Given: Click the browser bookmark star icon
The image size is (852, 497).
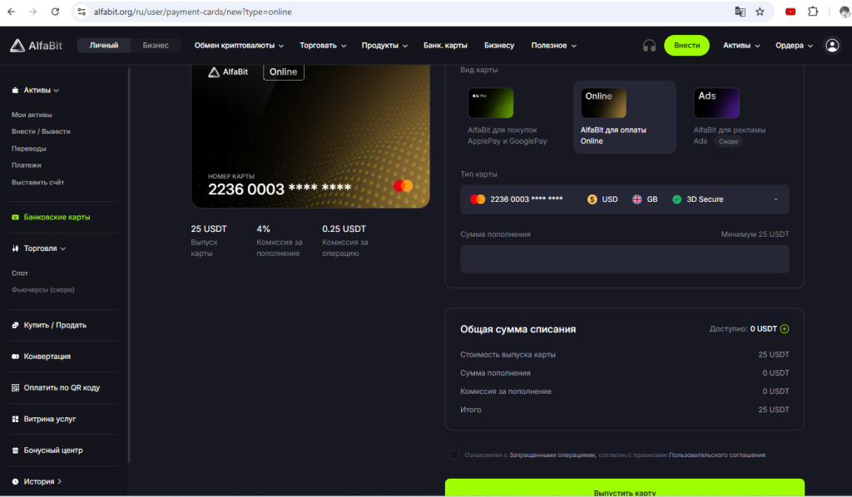Looking at the screenshot, I should [760, 12].
